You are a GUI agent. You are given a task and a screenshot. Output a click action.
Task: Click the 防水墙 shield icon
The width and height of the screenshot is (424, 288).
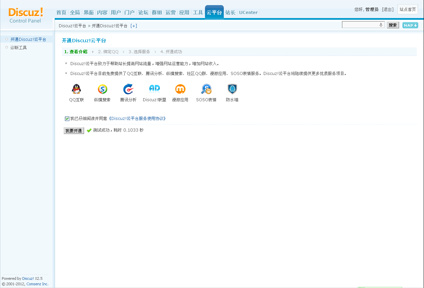[x=232, y=89]
